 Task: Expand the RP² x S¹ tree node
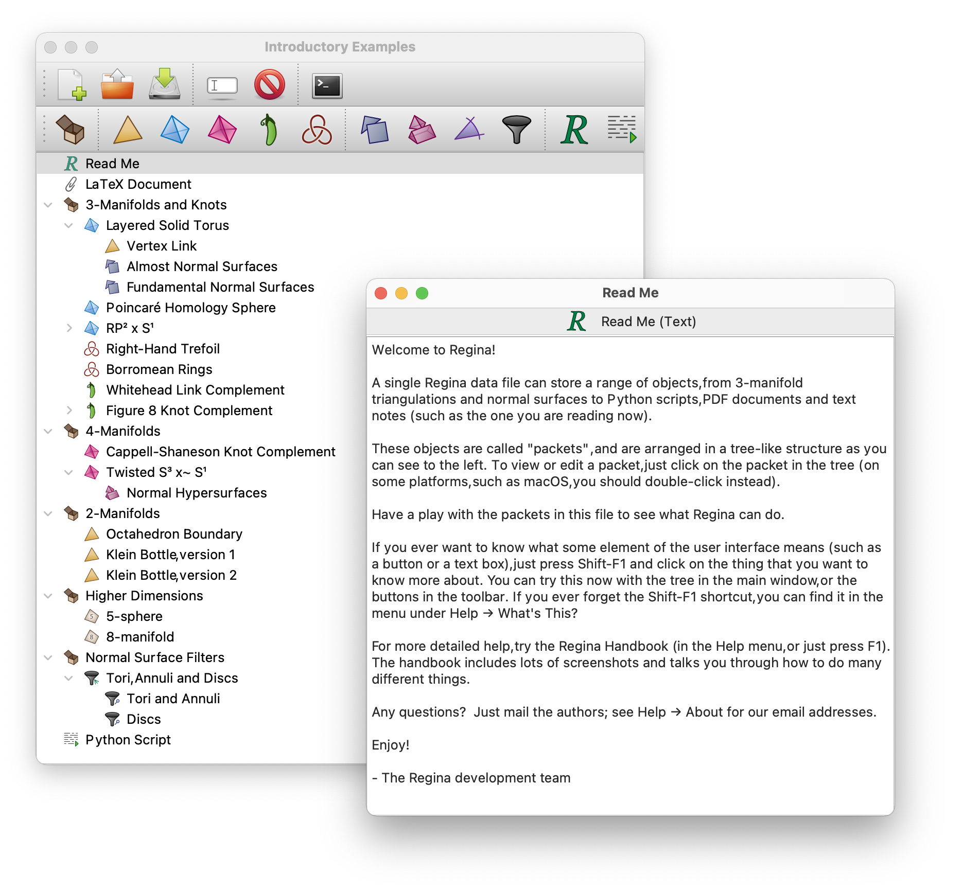click(69, 328)
